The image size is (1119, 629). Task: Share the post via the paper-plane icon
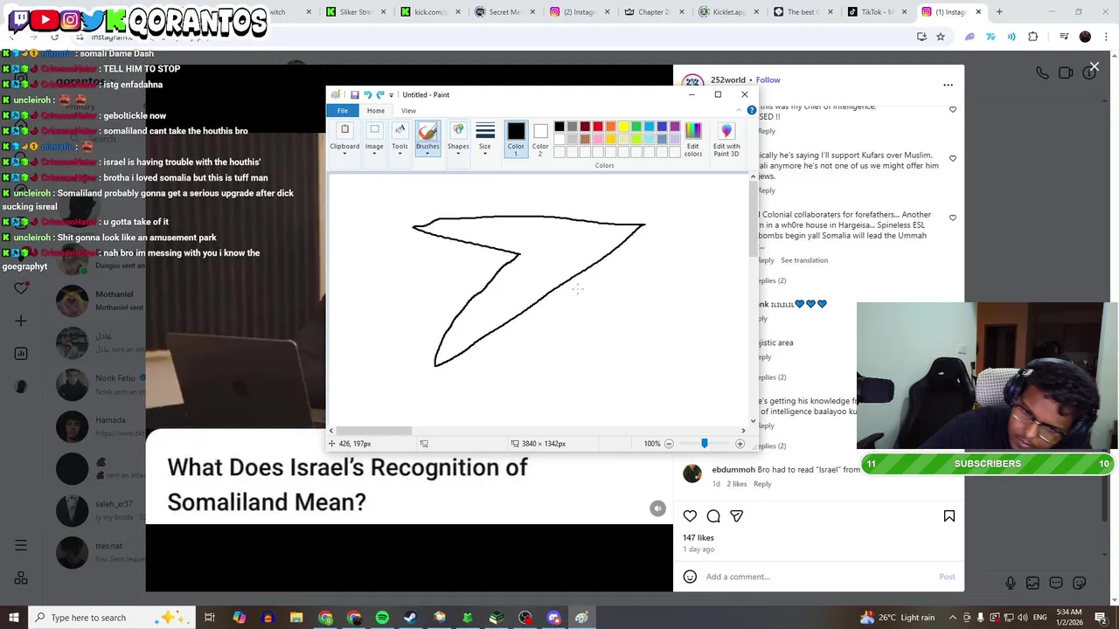(x=736, y=516)
